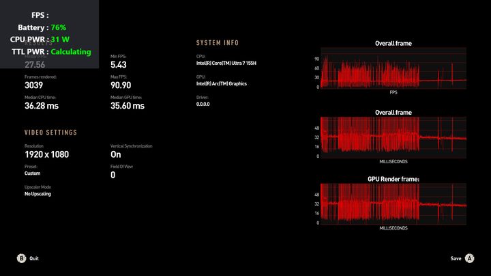This screenshot has height=276, width=491.
Task: Click the Vertical Synchronization On value
Action: coord(115,154)
